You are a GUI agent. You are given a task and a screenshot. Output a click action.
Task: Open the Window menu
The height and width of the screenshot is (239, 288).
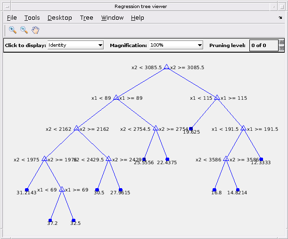112,18
